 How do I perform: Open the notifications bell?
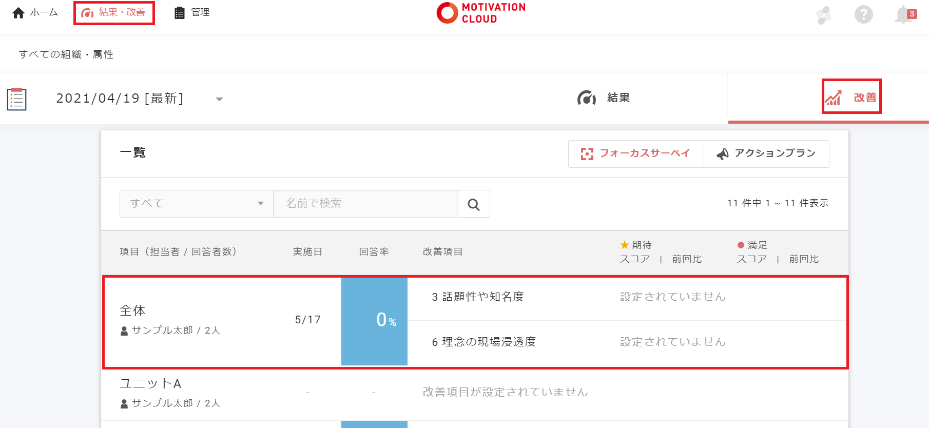[x=904, y=14]
